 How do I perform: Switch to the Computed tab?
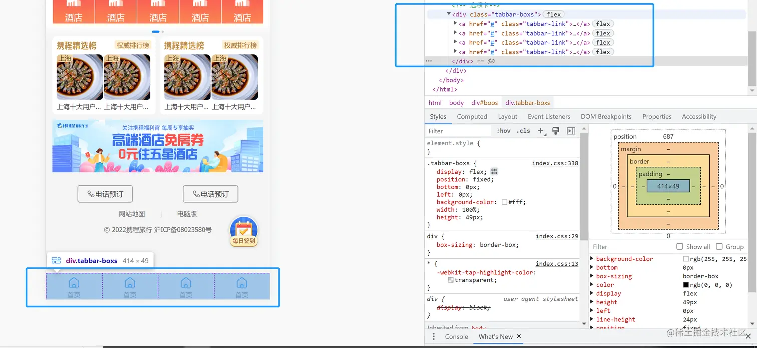click(472, 116)
